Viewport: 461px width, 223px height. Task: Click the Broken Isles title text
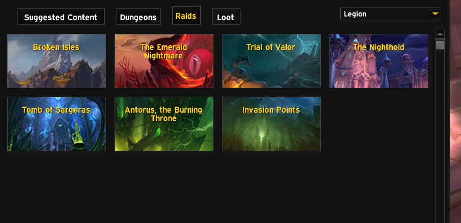pyautogui.click(x=56, y=47)
